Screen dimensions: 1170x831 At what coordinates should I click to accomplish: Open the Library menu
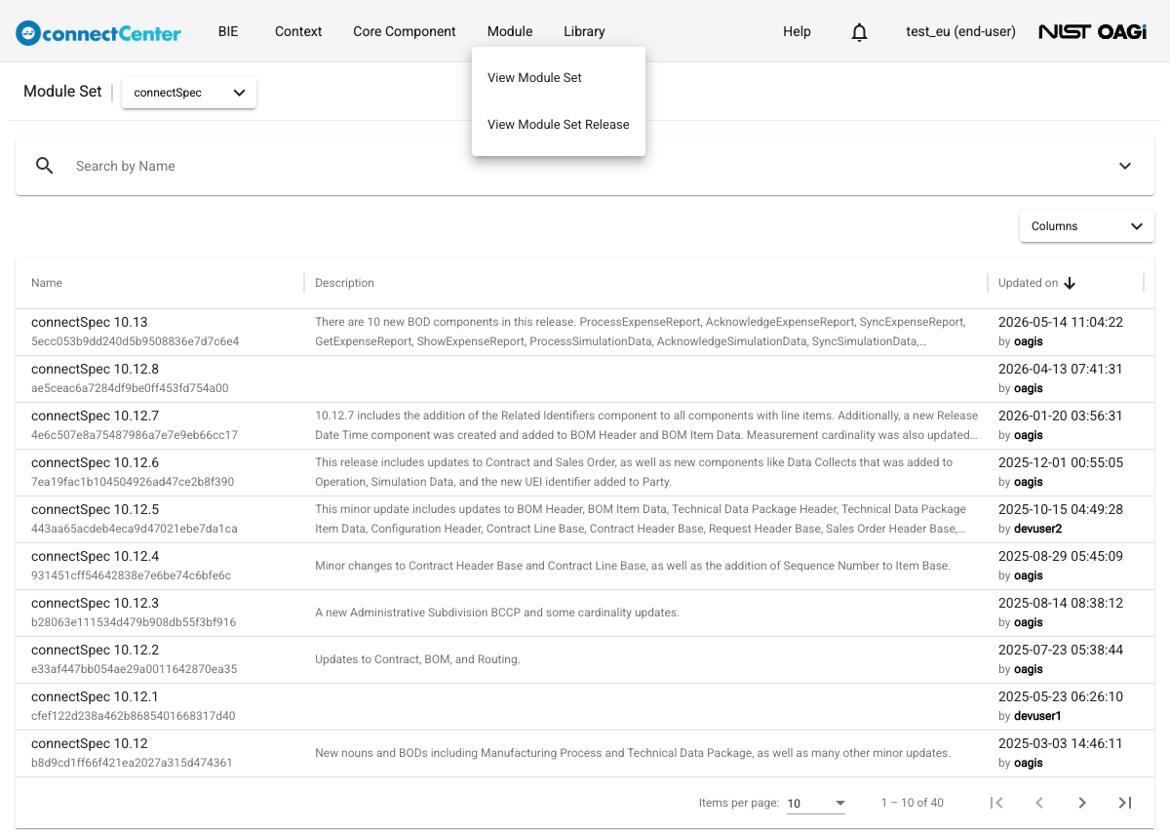(584, 31)
